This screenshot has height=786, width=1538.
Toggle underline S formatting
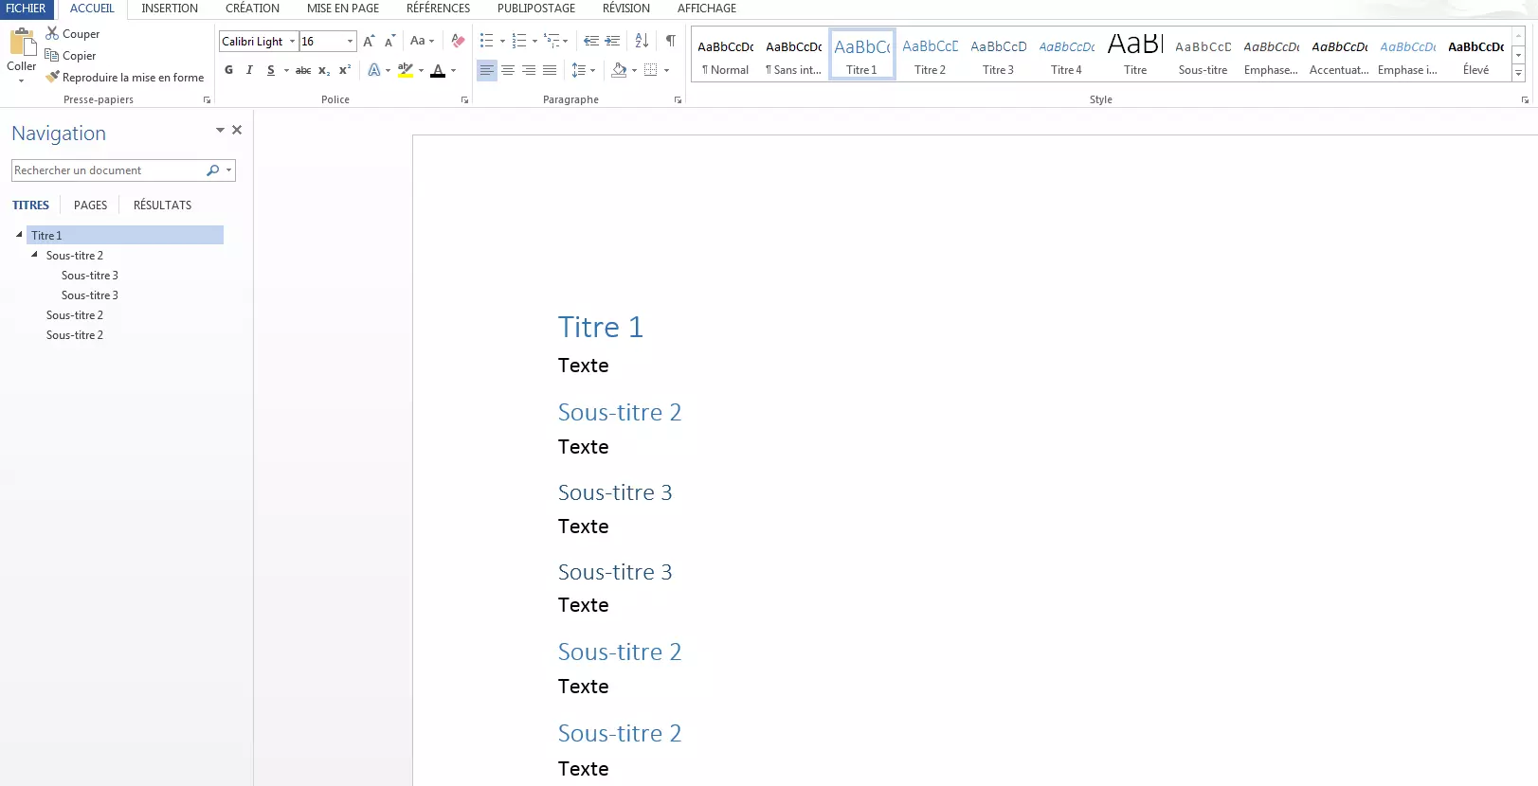pyautogui.click(x=271, y=70)
